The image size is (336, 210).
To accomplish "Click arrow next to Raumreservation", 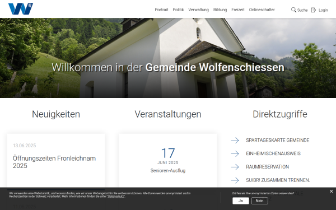I will pyautogui.click(x=235, y=167).
